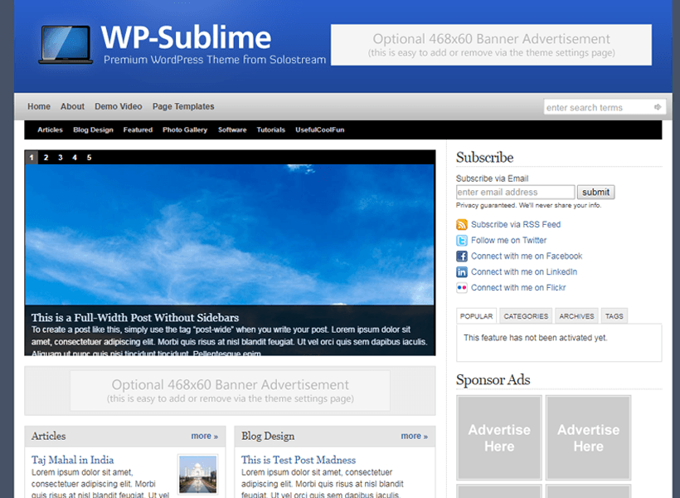Click the Facebook icon in Subscribe section
The height and width of the screenshot is (498, 680).
coord(461,256)
